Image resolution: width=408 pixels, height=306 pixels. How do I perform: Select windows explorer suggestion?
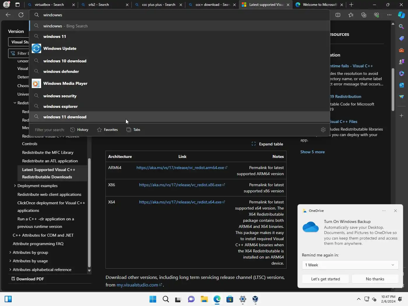click(x=180, y=106)
